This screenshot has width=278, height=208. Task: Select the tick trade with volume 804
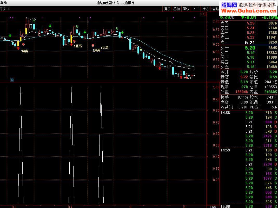point(249,122)
